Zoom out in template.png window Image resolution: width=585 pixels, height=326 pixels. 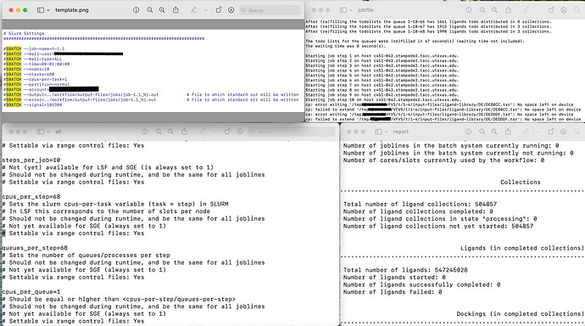click(149, 10)
